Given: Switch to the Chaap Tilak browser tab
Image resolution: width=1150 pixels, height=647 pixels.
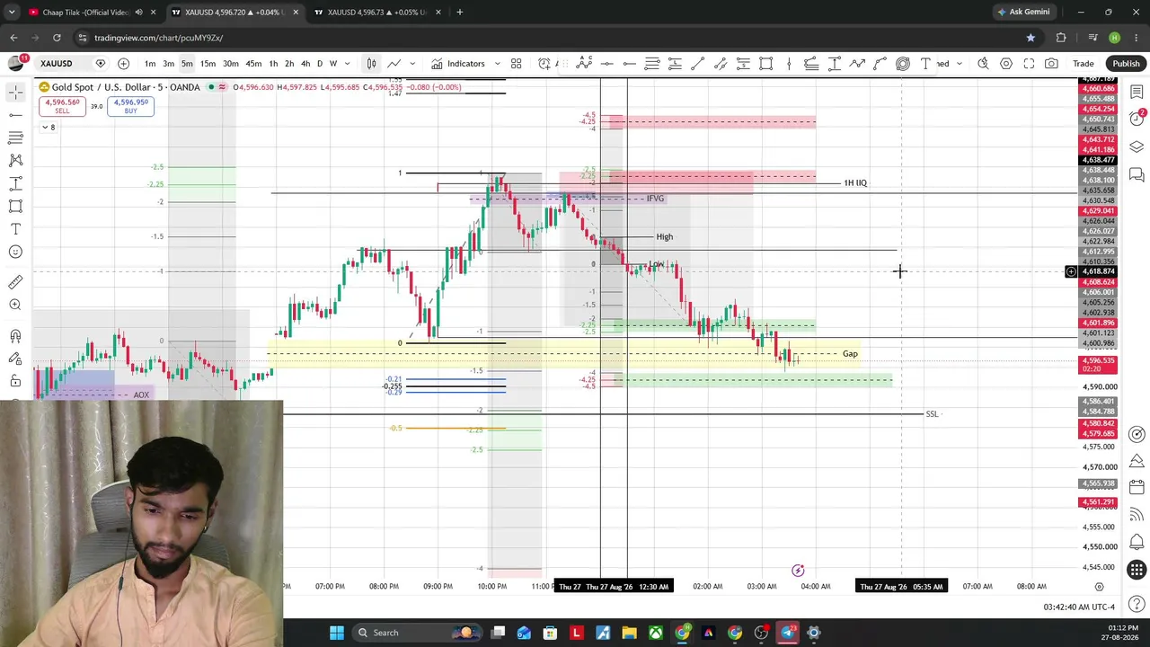Looking at the screenshot, I should tap(85, 13).
